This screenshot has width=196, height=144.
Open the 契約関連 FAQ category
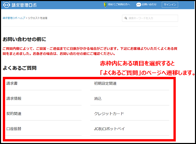14,114
